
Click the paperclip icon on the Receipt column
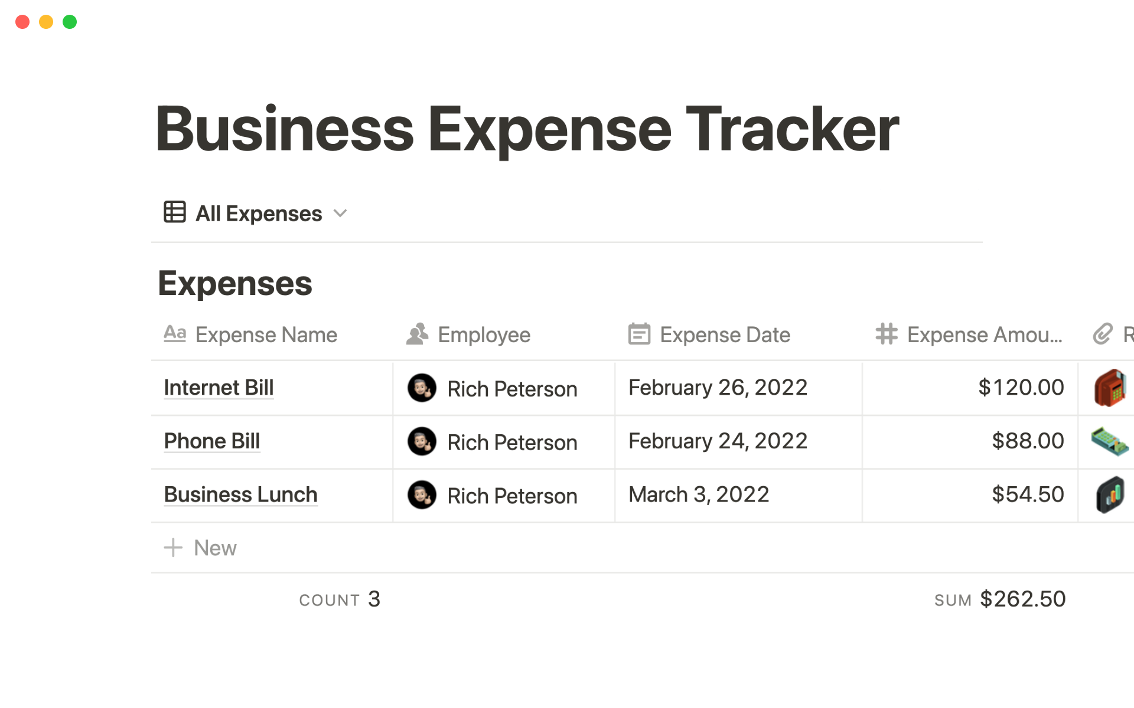[1103, 334]
